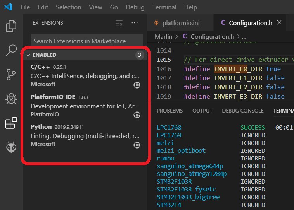This screenshot has height=210, width=294.
Task: Open the Explorer view in activity bar
Action: 11,26
